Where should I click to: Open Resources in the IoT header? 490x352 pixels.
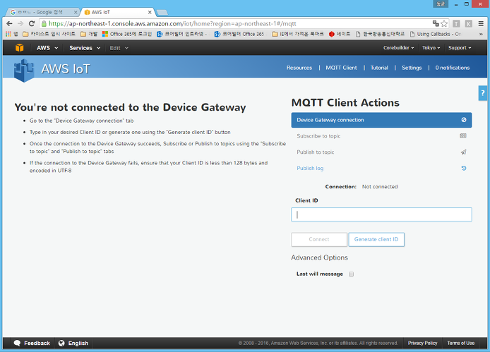coord(299,68)
